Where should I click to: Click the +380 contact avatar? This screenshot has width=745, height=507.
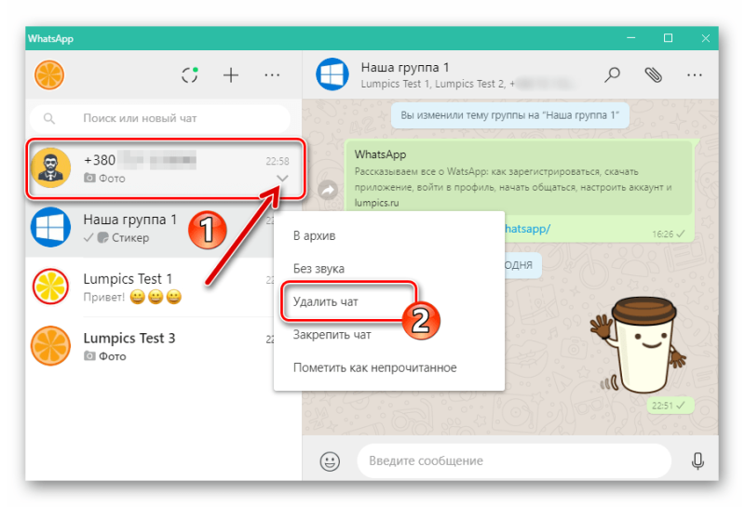pyautogui.click(x=50, y=167)
